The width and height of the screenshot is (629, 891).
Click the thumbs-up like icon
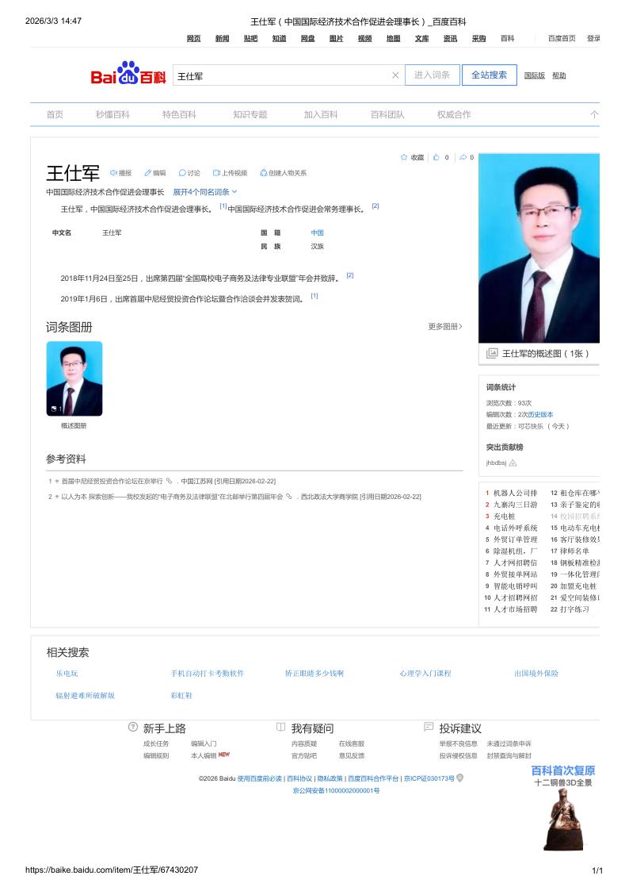click(436, 157)
